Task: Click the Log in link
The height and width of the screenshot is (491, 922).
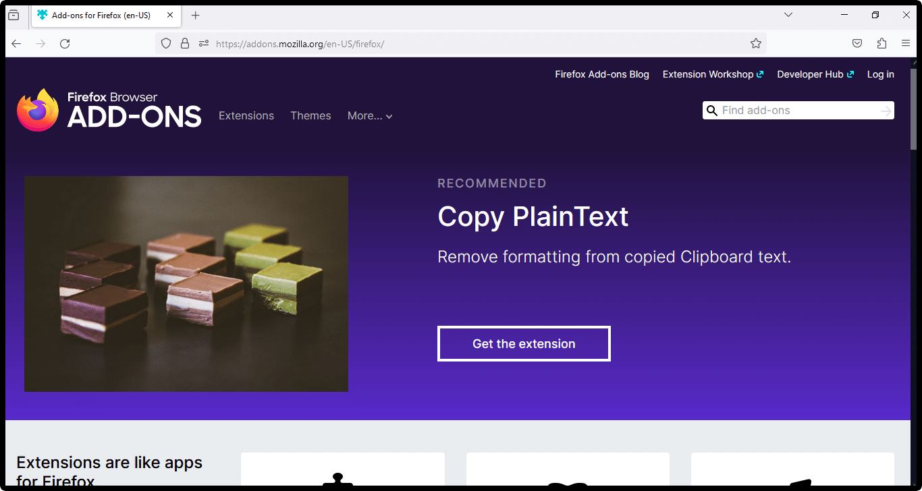Action: (x=880, y=75)
